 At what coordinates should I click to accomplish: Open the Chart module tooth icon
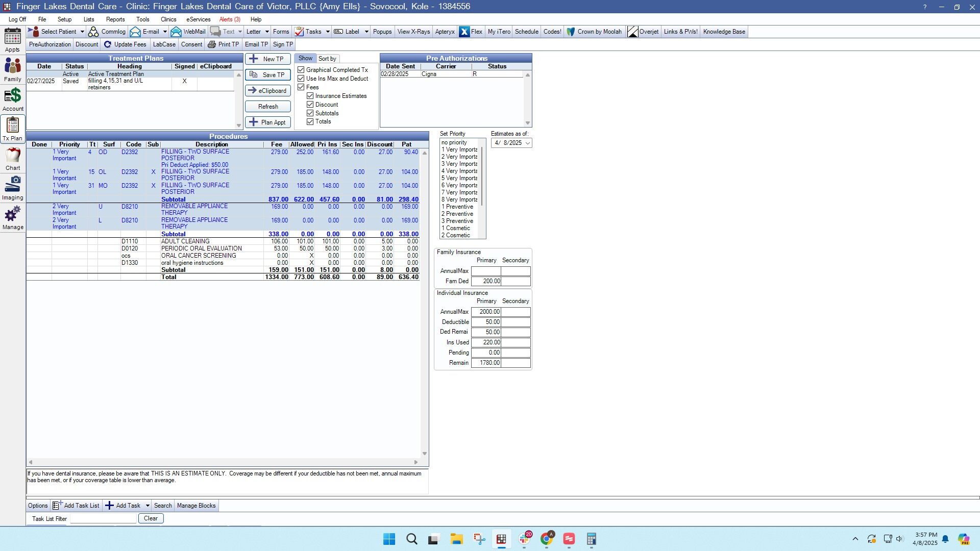(12, 155)
